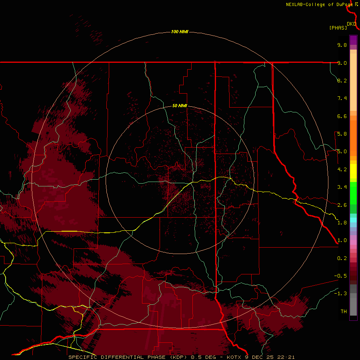Click the 8.2 value on the color scale

coord(342,80)
